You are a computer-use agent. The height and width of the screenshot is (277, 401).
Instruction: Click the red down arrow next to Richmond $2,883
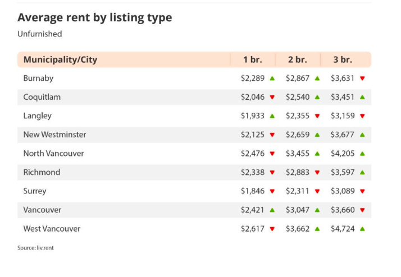pos(317,173)
